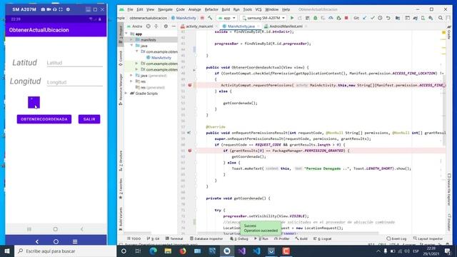Image resolution: width=457 pixels, height=257 pixels.
Task: Open the Refactor menu
Action: pyautogui.click(x=211, y=9)
